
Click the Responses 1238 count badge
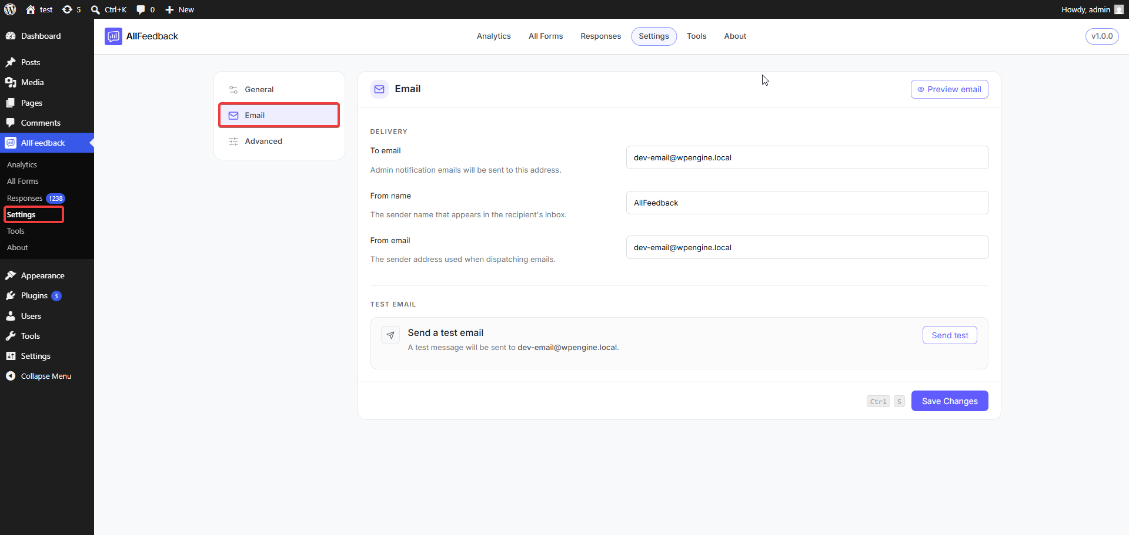point(56,198)
